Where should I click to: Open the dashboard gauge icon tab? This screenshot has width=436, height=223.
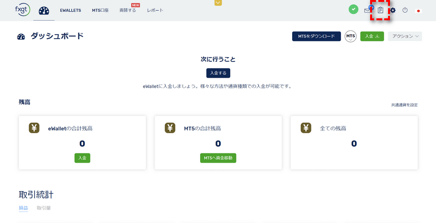coord(44,11)
